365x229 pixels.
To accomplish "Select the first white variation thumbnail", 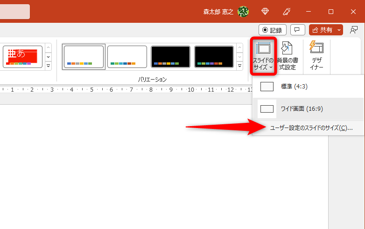I will 84,57.
